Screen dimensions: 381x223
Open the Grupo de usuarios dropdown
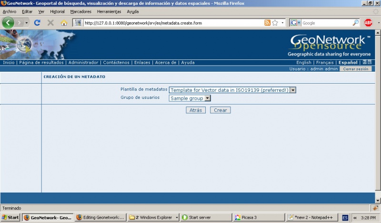(x=190, y=98)
